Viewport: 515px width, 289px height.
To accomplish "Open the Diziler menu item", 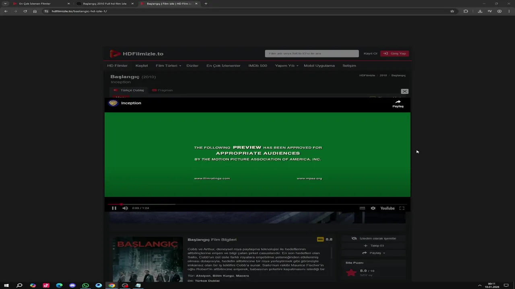I will (192, 65).
